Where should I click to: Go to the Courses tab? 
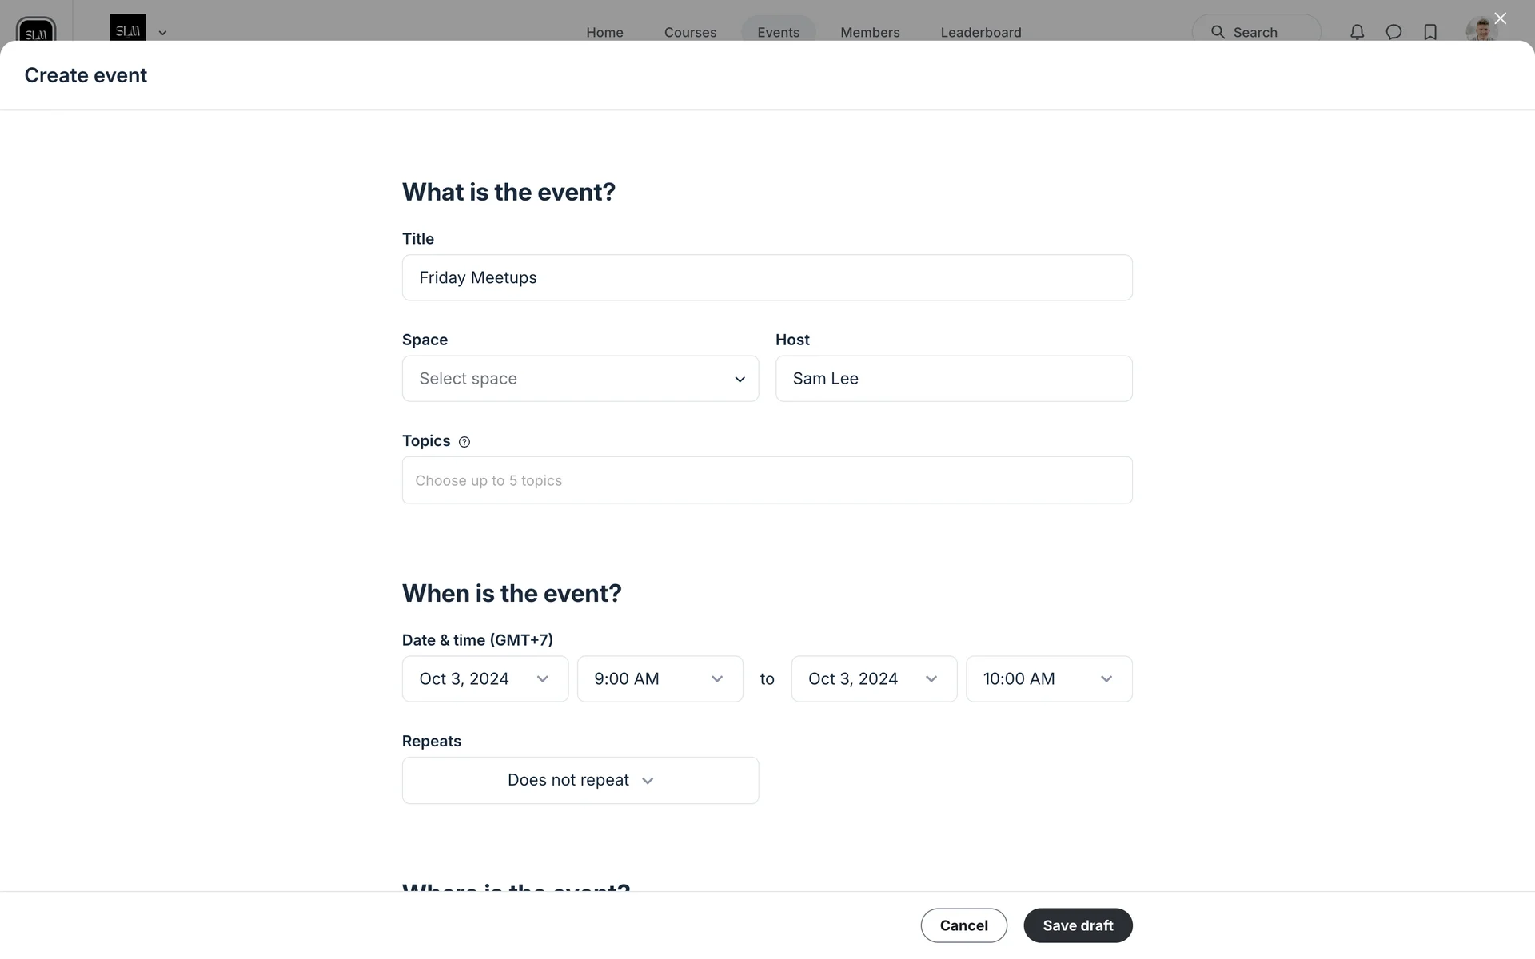(690, 32)
